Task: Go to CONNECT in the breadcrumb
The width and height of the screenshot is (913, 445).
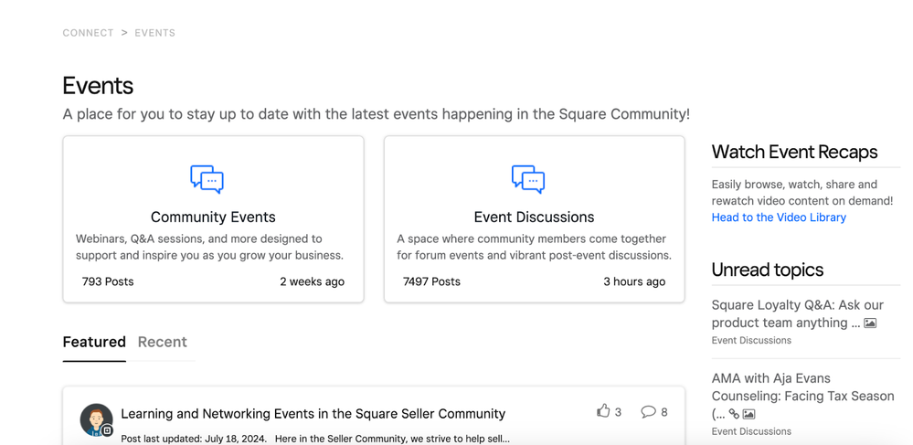Action: 88,33
